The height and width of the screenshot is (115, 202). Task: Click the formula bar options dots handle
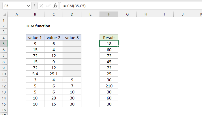[x=35, y=6]
